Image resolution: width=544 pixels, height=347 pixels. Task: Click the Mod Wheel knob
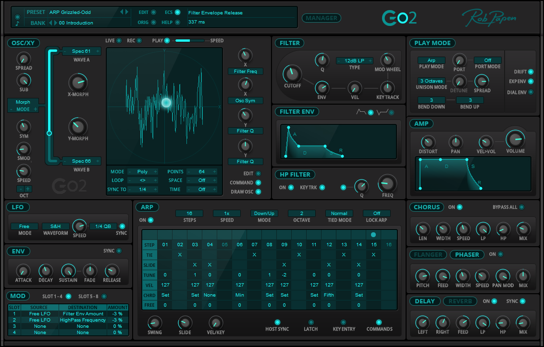387,60
